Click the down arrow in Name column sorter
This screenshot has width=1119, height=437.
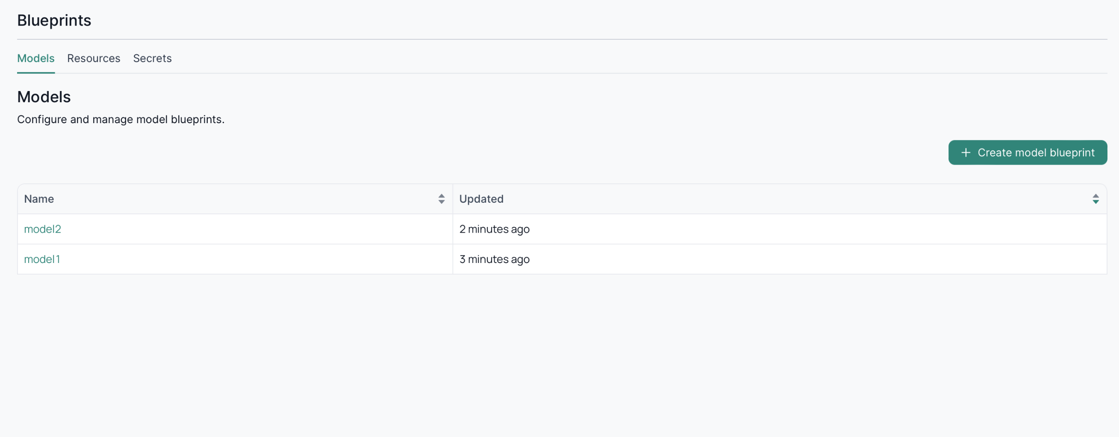click(442, 202)
